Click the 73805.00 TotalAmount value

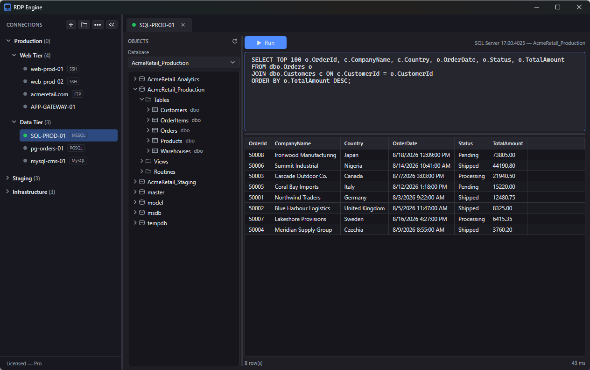504,155
